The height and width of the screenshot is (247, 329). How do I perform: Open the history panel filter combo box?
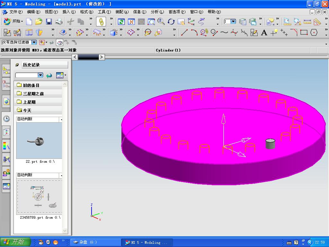pos(29,75)
